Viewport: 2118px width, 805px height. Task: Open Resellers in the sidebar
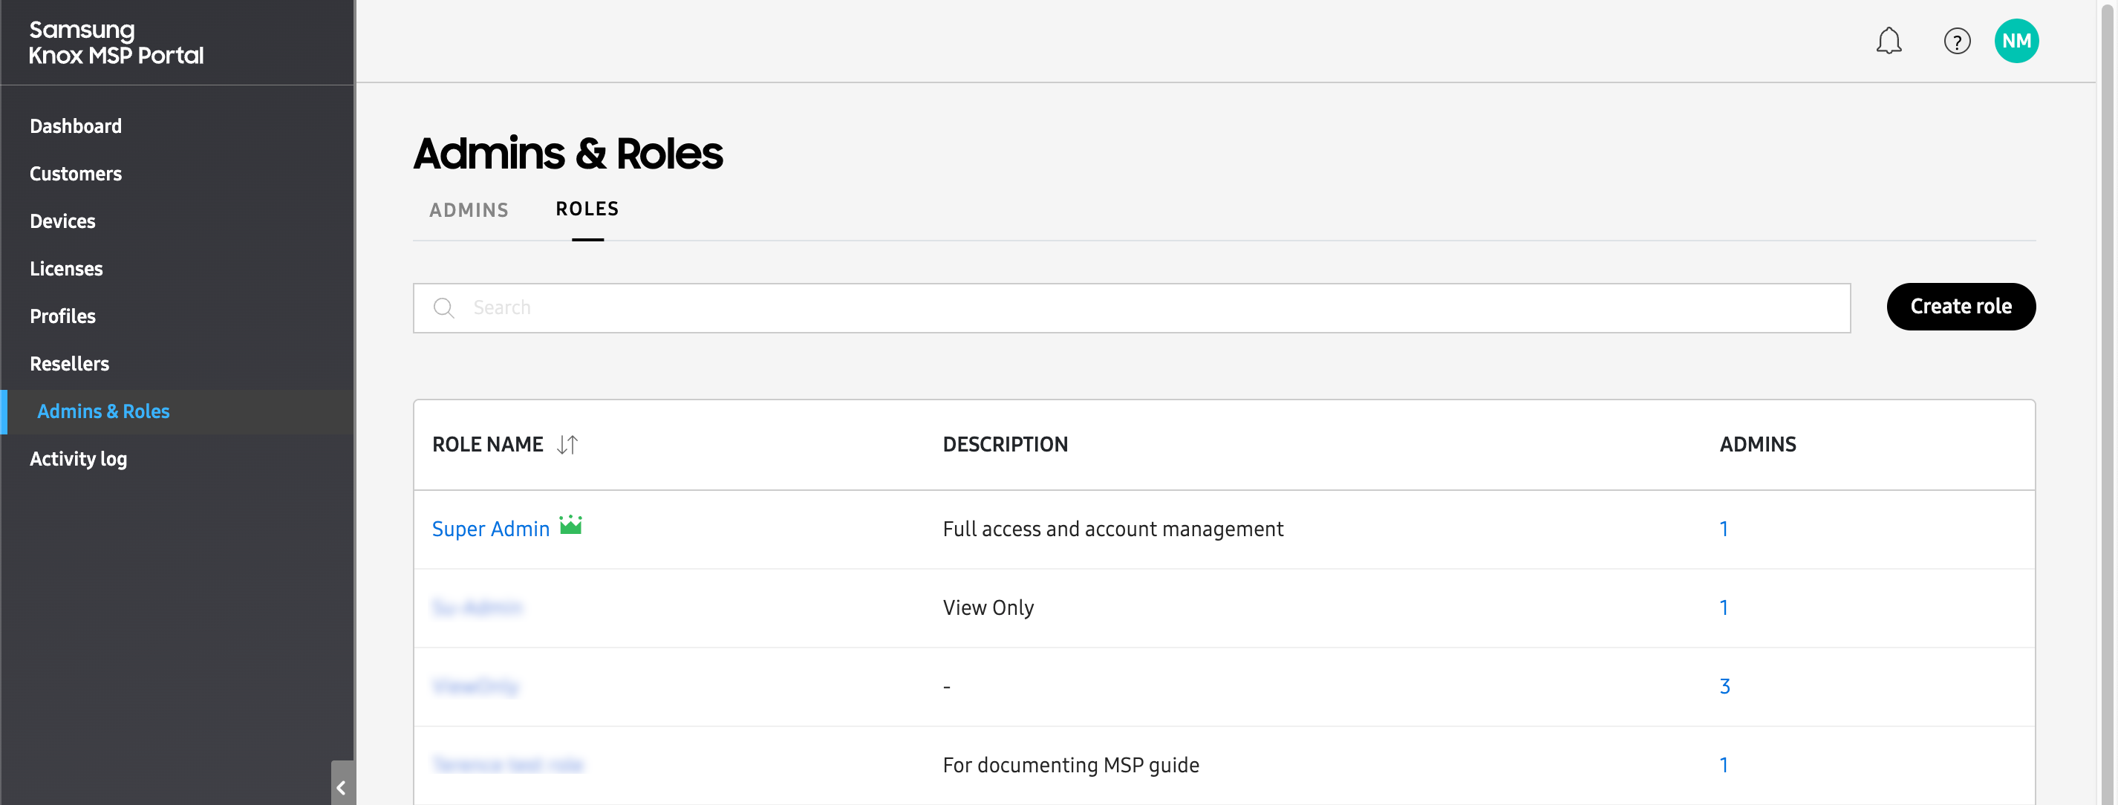tap(69, 363)
